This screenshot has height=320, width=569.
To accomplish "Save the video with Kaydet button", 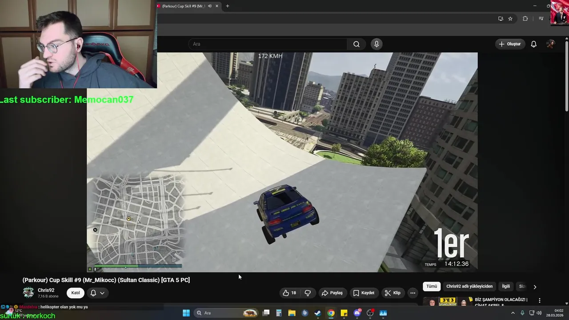I will coord(364,293).
